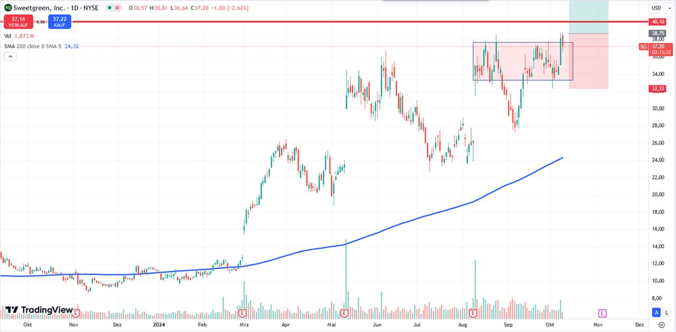
Task: Click the blue 37,22 Kauf button
Action: point(59,22)
